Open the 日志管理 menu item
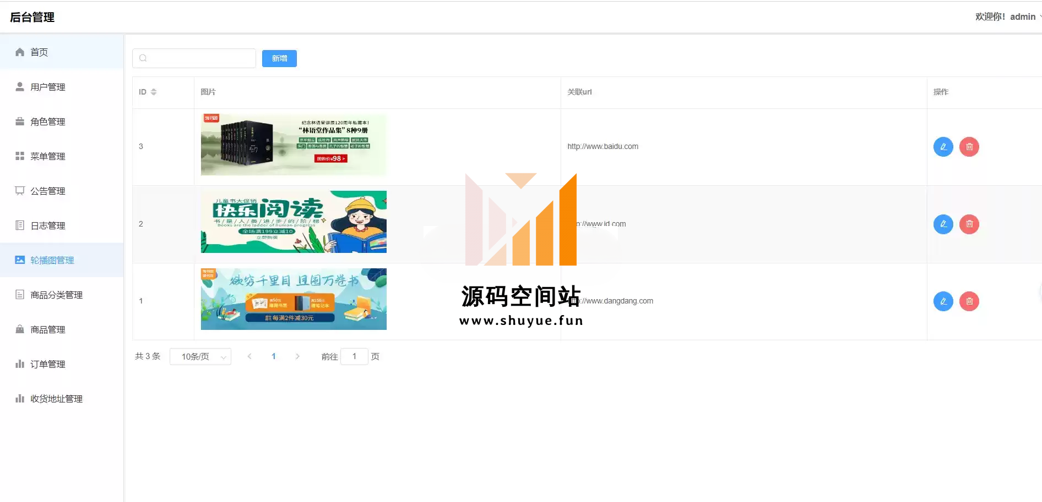The width and height of the screenshot is (1042, 502). (x=62, y=225)
